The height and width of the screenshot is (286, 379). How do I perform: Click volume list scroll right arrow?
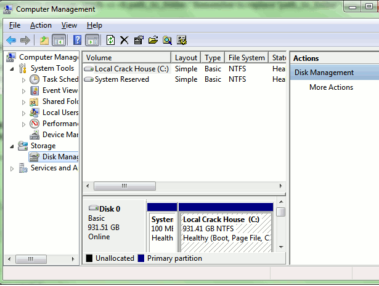tap(280, 186)
